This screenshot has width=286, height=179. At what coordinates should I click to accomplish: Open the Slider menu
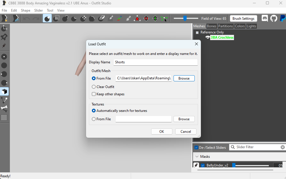point(38,10)
